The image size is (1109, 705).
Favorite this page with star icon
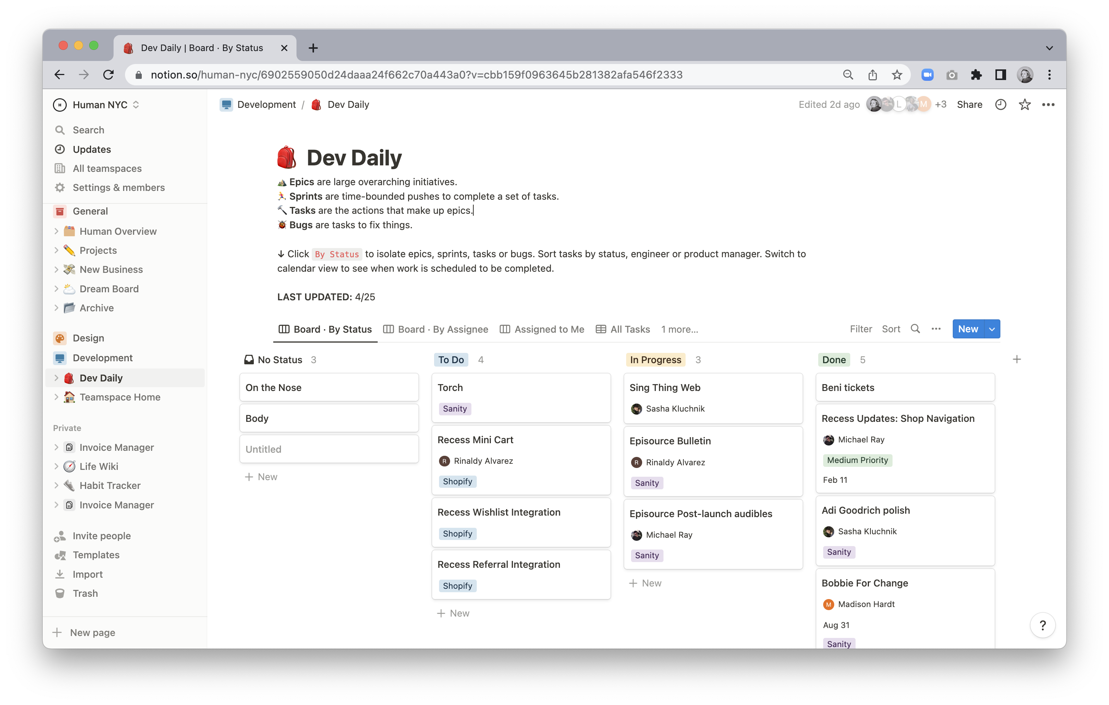click(1024, 104)
